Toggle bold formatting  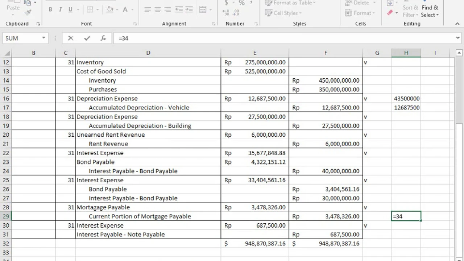tap(50, 10)
